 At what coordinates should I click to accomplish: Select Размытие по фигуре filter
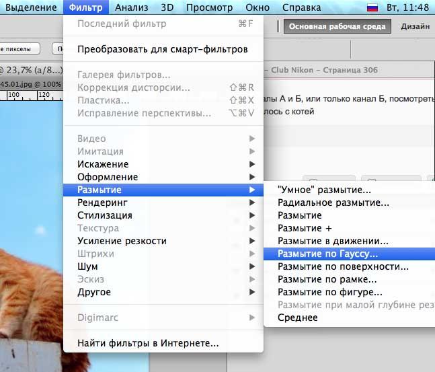coord(349,292)
